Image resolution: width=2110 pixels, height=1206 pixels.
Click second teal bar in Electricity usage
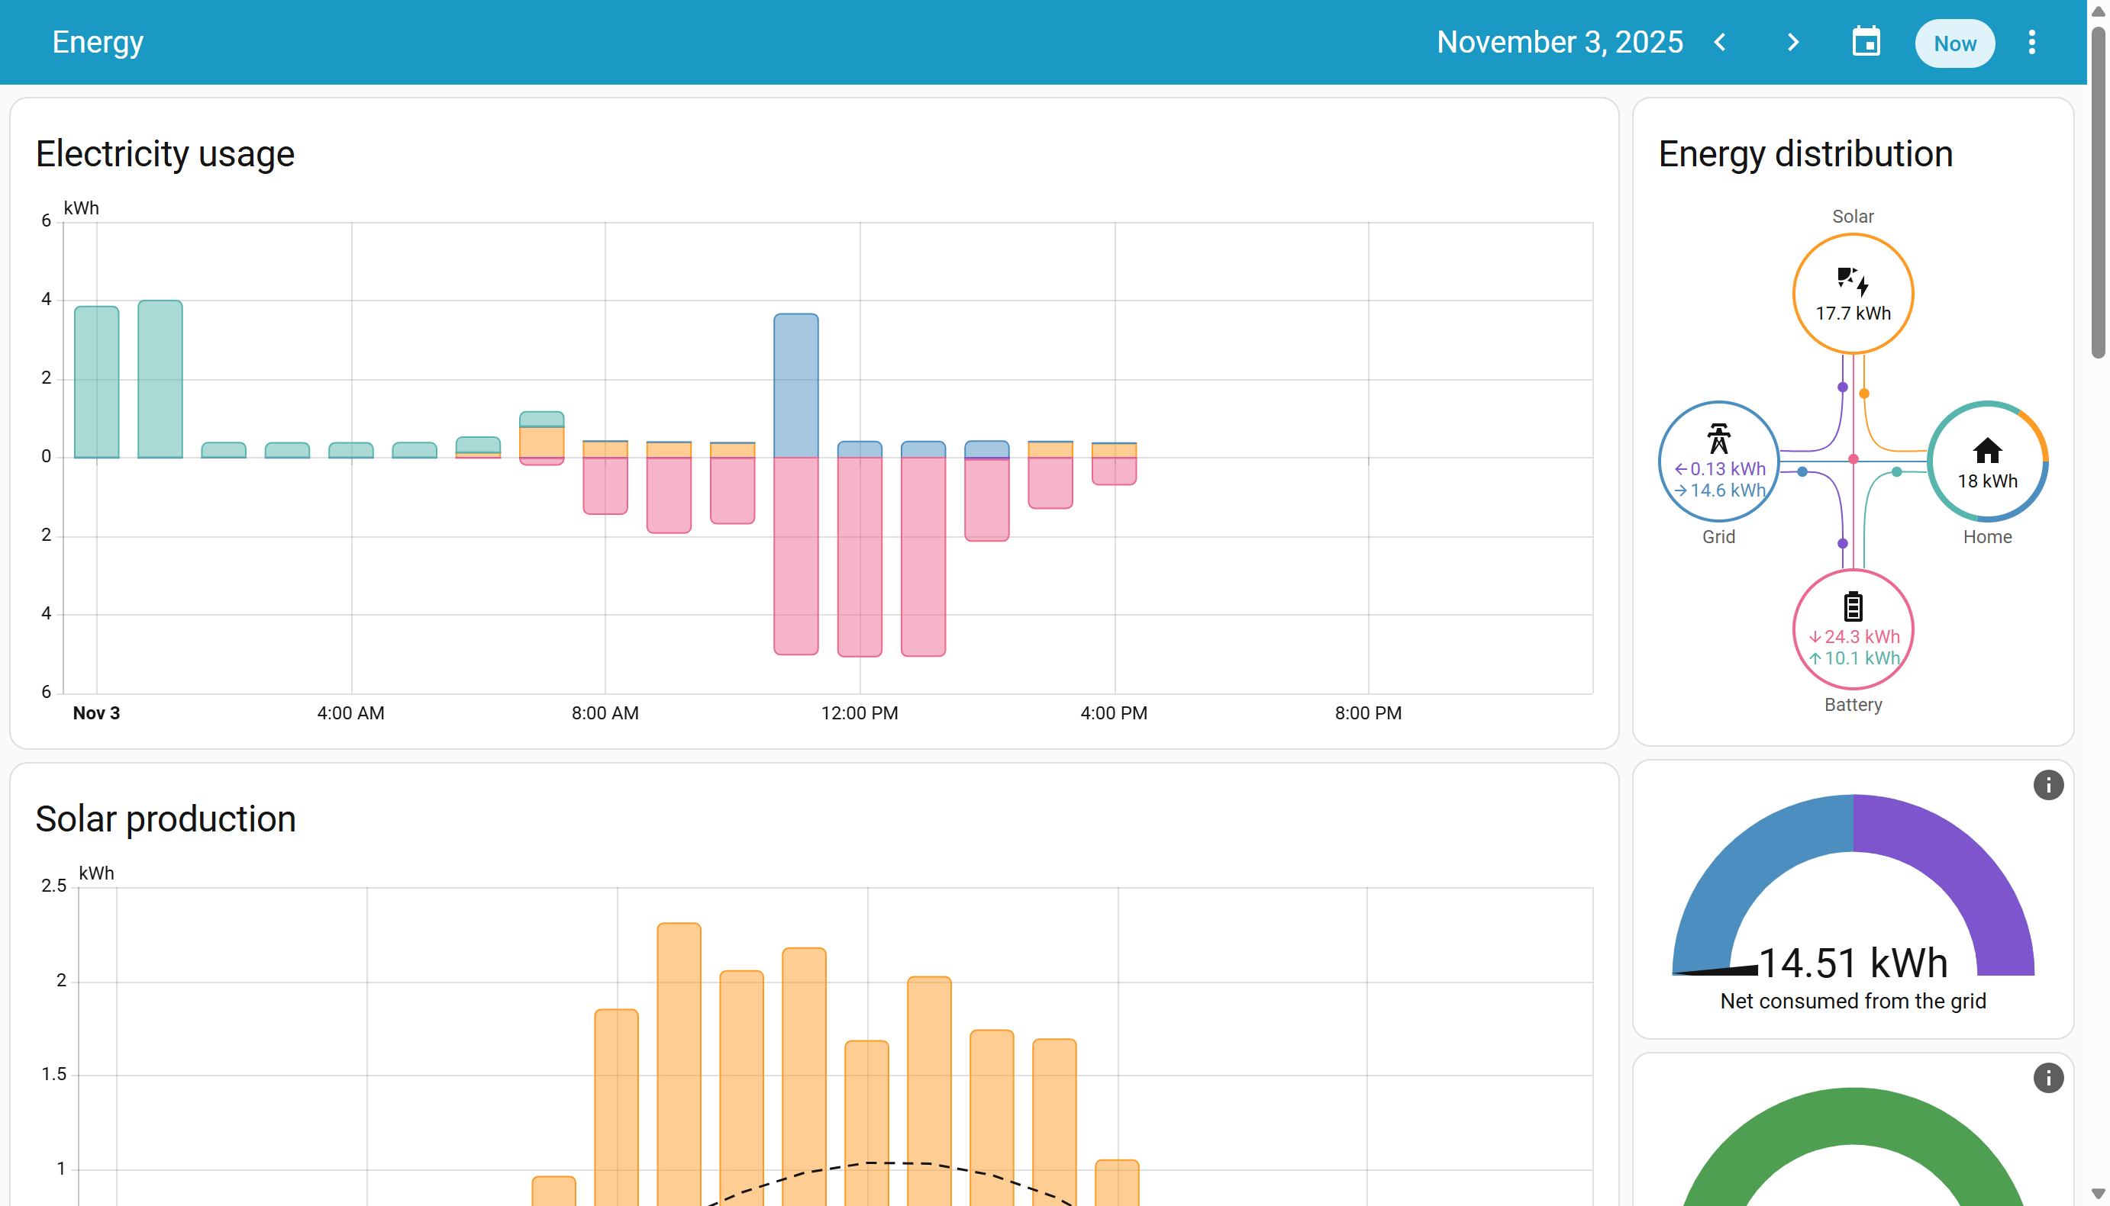(x=160, y=378)
